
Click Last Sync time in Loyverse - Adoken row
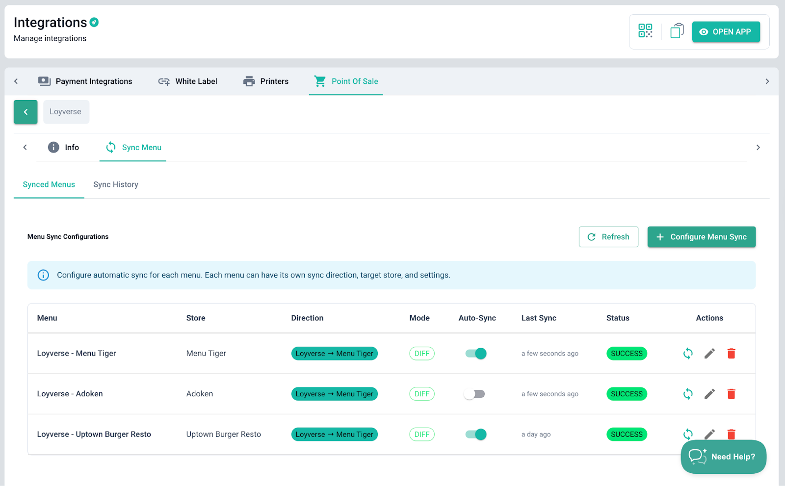coord(550,394)
